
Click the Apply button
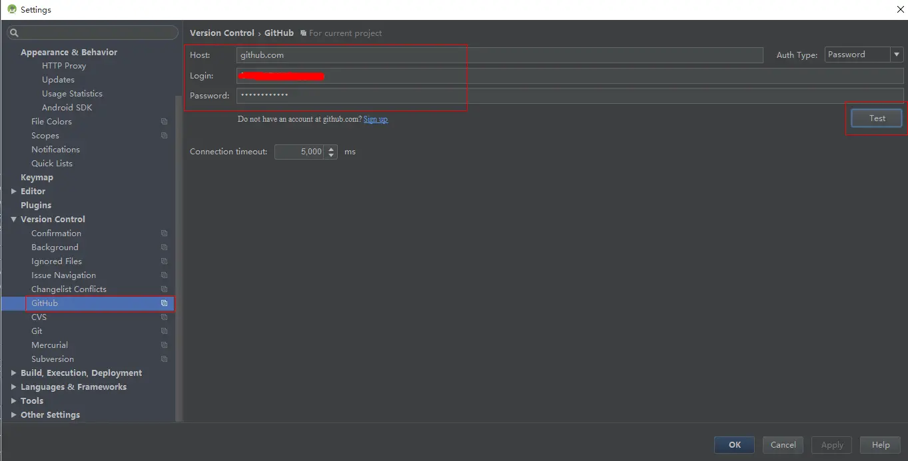[x=832, y=445]
